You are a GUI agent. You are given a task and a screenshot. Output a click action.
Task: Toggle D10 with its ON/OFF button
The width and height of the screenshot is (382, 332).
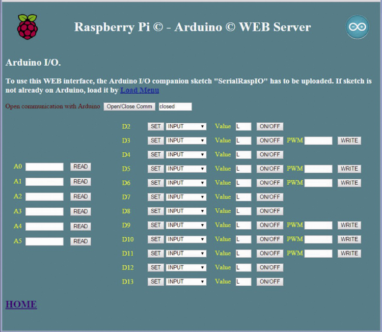tap(269, 239)
